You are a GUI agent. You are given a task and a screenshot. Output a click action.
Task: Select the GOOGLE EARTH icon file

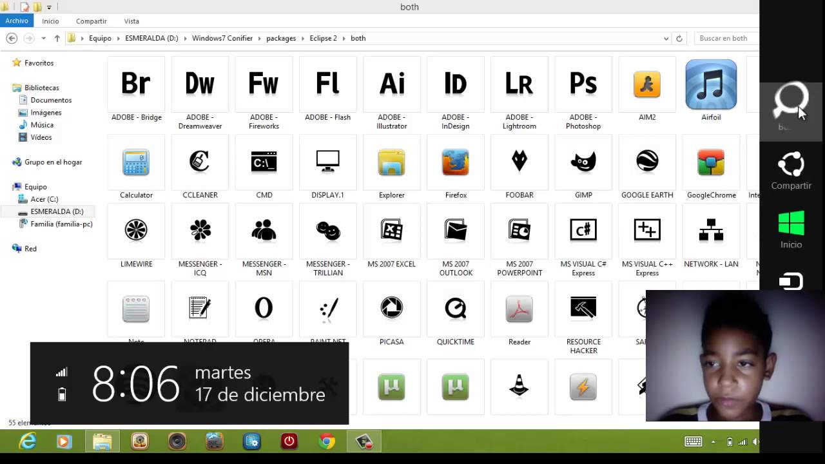pos(647,162)
